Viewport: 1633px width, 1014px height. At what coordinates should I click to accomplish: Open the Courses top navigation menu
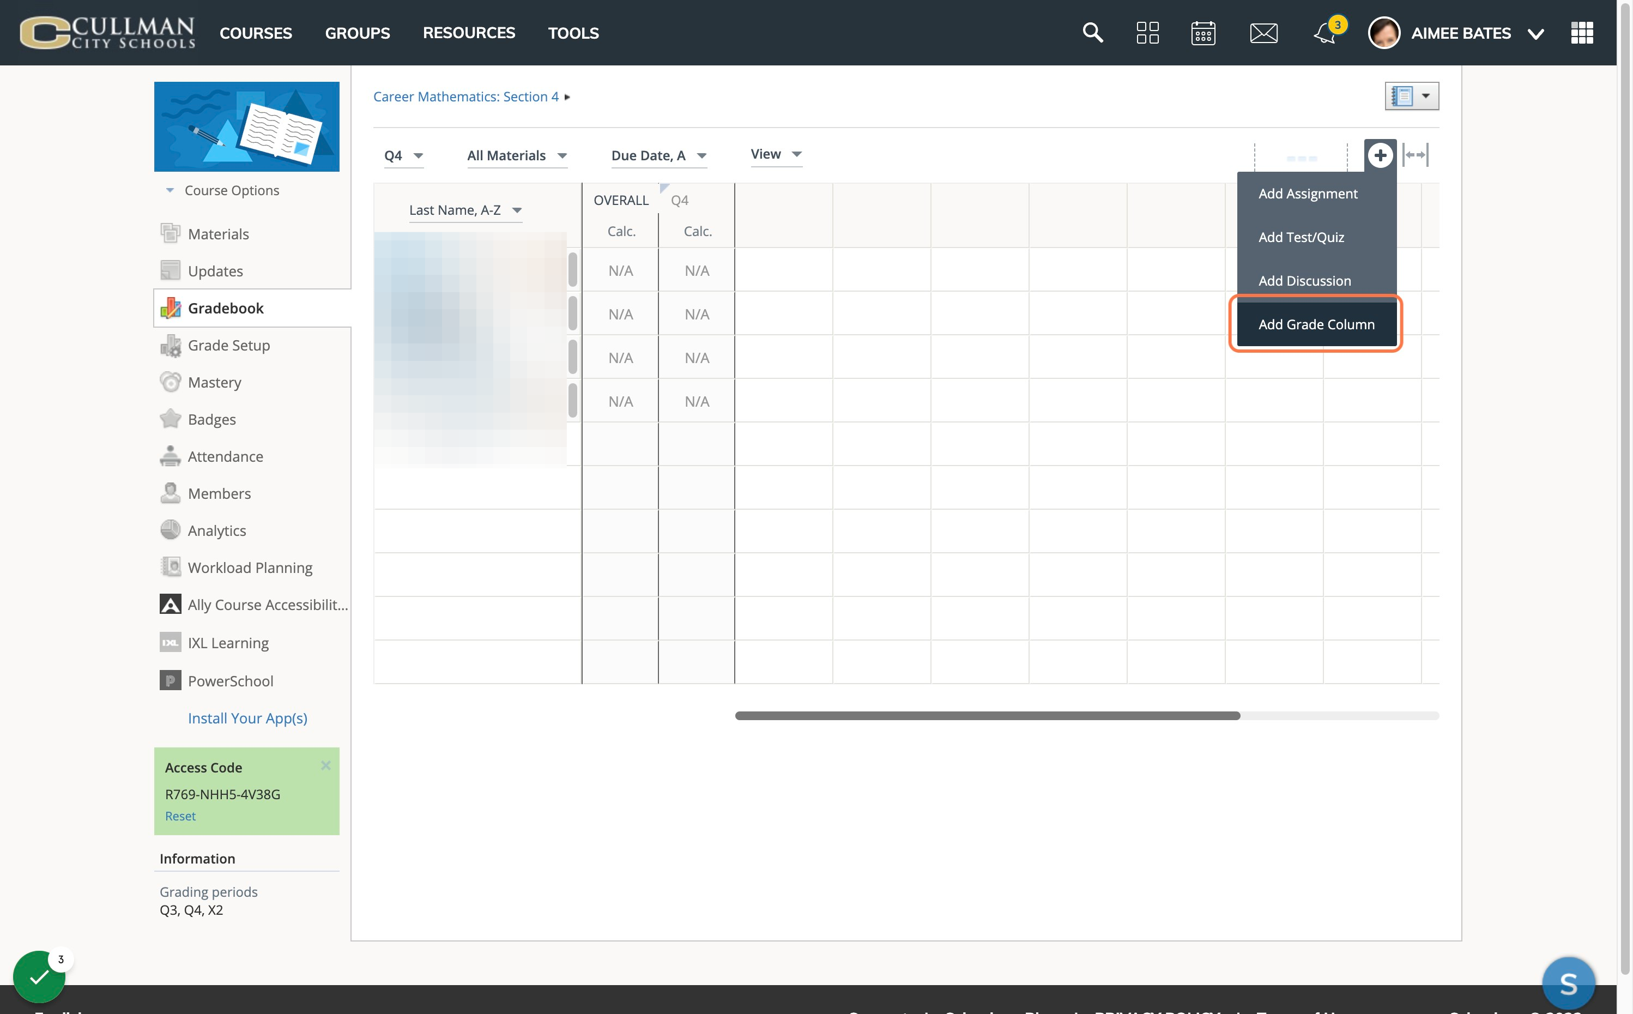click(x=256, y=33)
